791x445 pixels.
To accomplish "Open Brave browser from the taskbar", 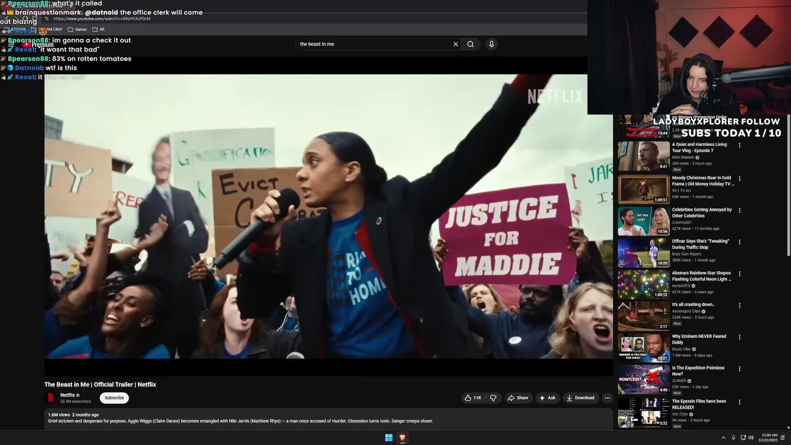I will pyautogui.click(x=402, y=438).
